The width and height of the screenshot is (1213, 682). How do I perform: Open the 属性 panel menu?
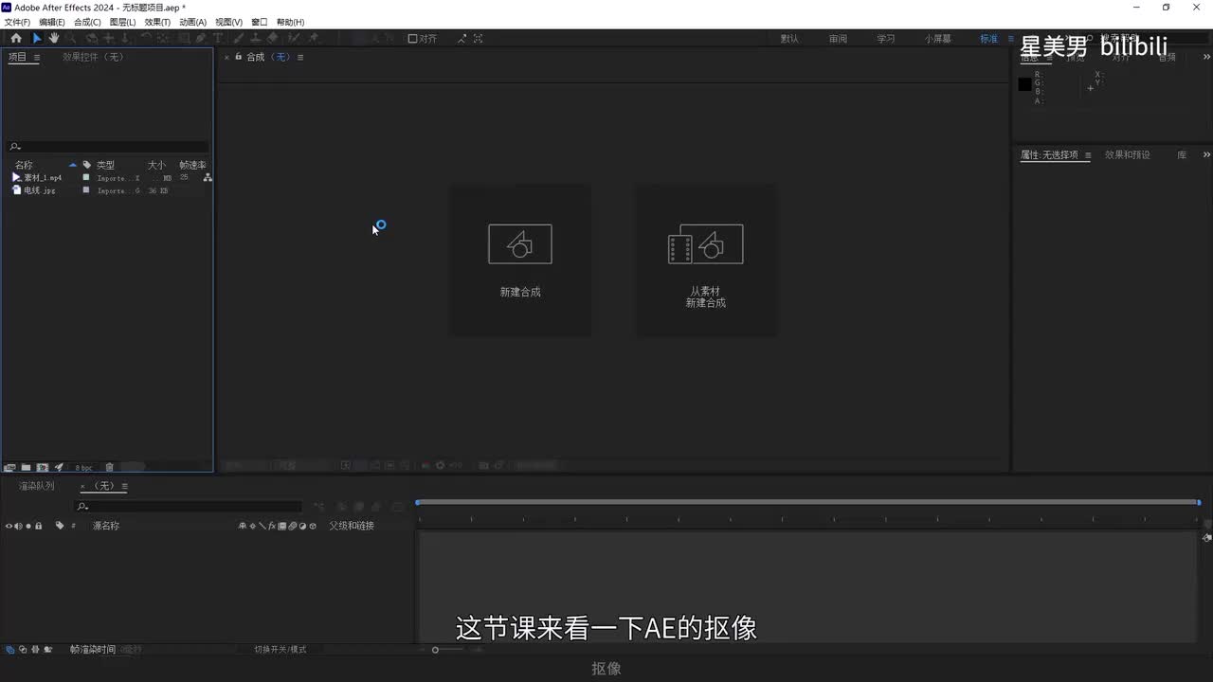[x=1088, y=155]
